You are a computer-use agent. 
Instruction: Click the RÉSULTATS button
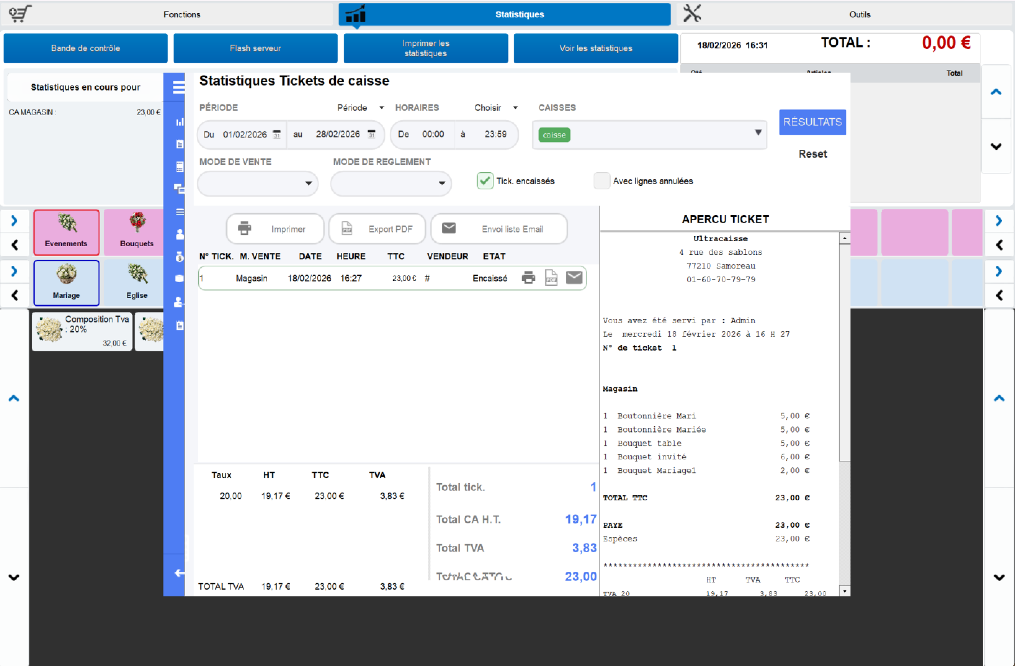click(x=812, y=122)
